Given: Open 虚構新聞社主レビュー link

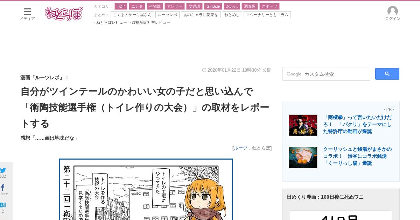Looking at the screenshot, I should pos(151,22).
